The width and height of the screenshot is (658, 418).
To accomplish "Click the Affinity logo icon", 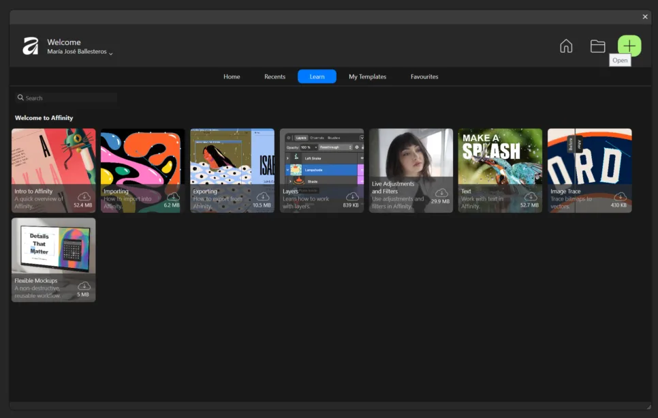I will [31, 46].
